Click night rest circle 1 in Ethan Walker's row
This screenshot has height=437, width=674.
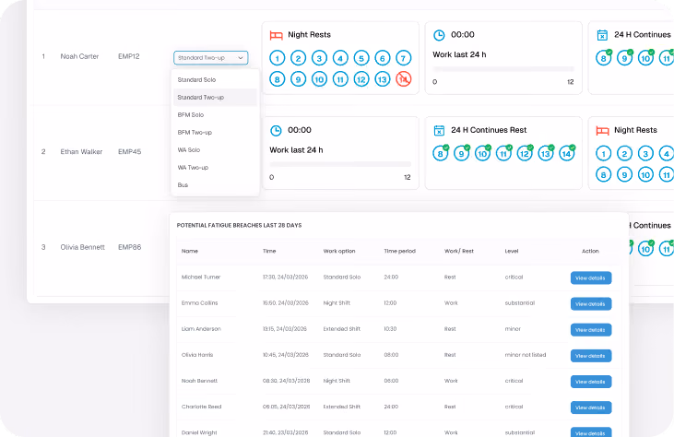[604, 153]
